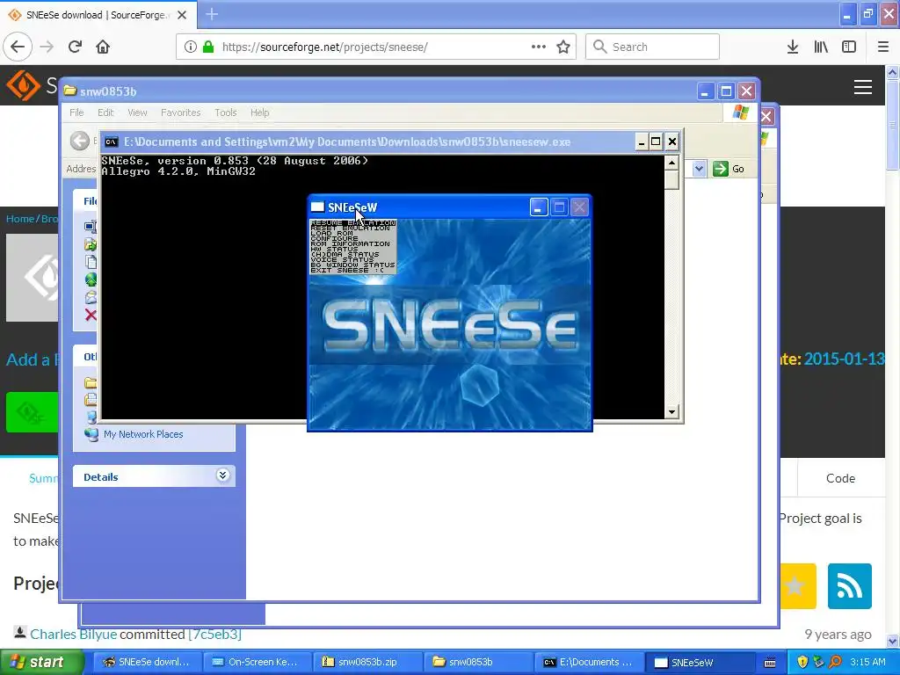Screen dimensions: 900x675
Task: Click the envelope e-mail task icon
Action: [x=91, y=297]
